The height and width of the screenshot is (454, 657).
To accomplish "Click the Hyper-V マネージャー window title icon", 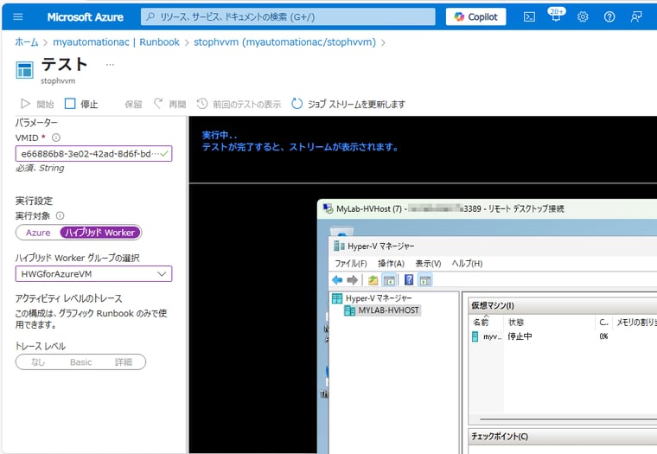I will pyautogui.click(x=339, y=246).
